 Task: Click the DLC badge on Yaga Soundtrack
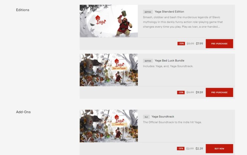(x=146, y=117)
